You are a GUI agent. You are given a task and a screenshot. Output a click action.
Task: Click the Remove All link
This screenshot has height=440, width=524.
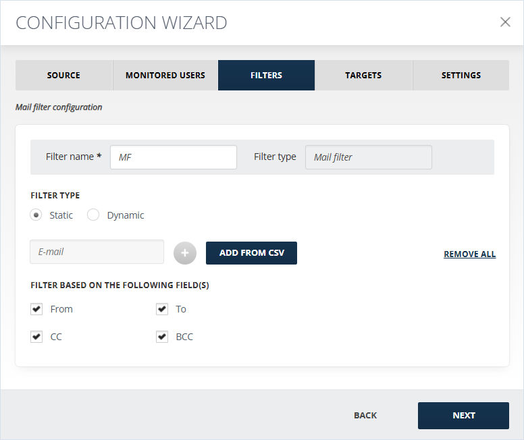(469, 254)
